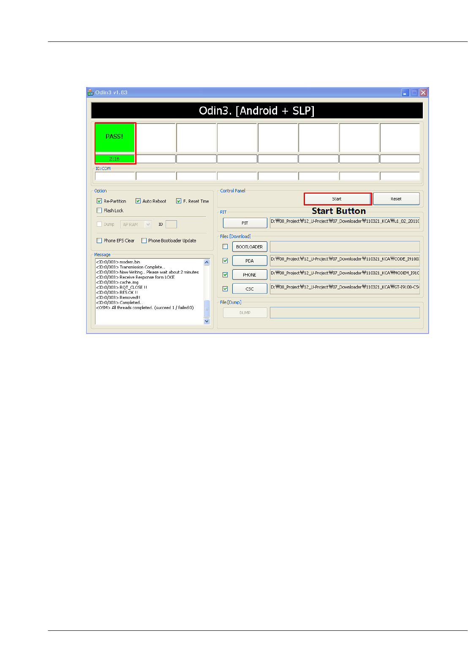
Task: Click the 'RQT_CLOSE !!' log line
Action: point(122,287)
